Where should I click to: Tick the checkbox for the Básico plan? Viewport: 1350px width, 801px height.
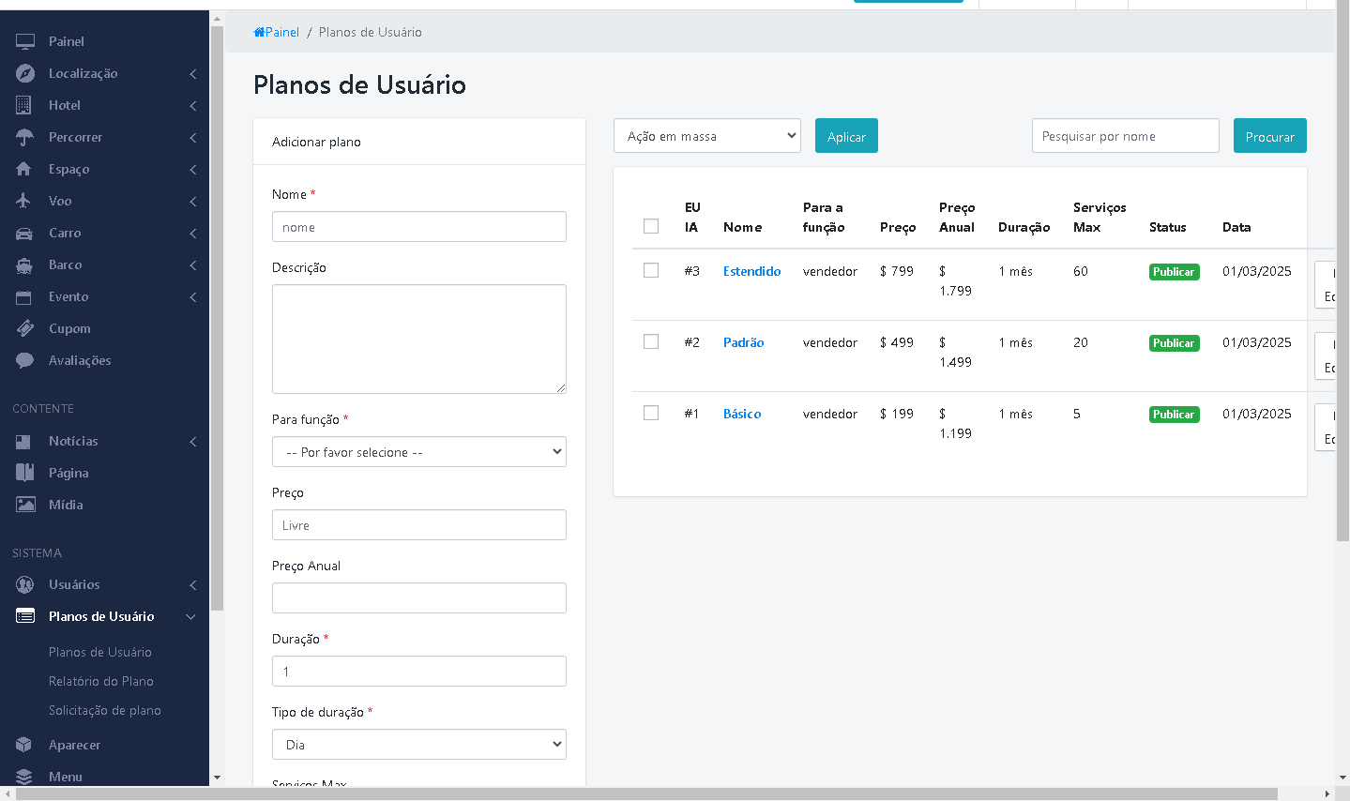[651, 413]
